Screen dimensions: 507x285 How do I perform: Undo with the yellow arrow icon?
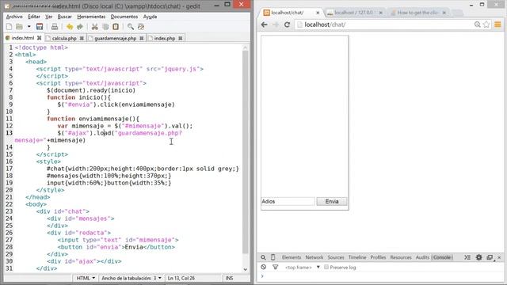pyautogui.click(x=70, y=27)
